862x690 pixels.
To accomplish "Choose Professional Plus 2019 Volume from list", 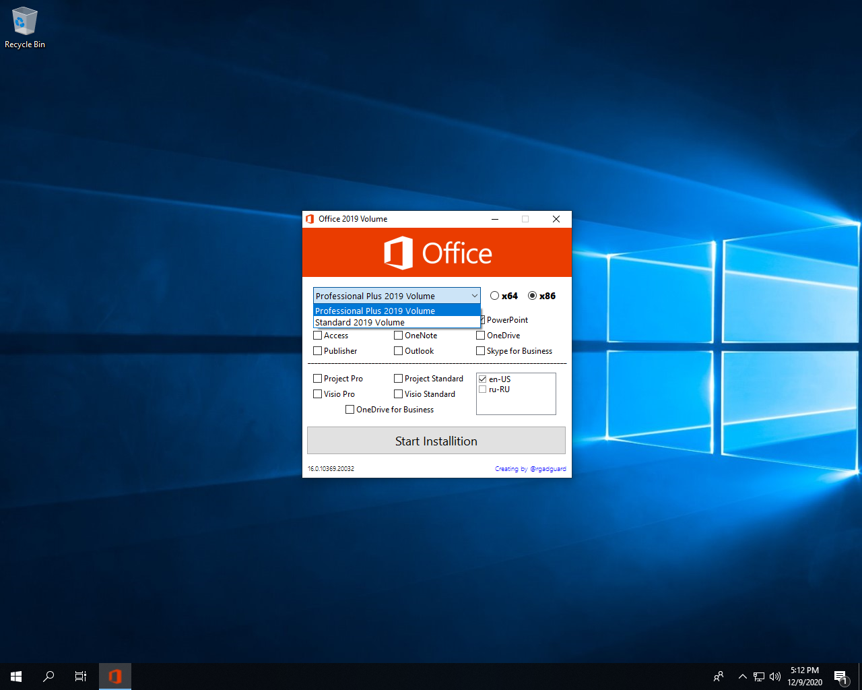I will click(x=397, y=311).
